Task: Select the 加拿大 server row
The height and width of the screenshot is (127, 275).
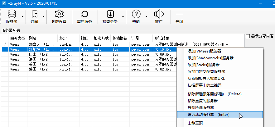Action: coord(123,44)
